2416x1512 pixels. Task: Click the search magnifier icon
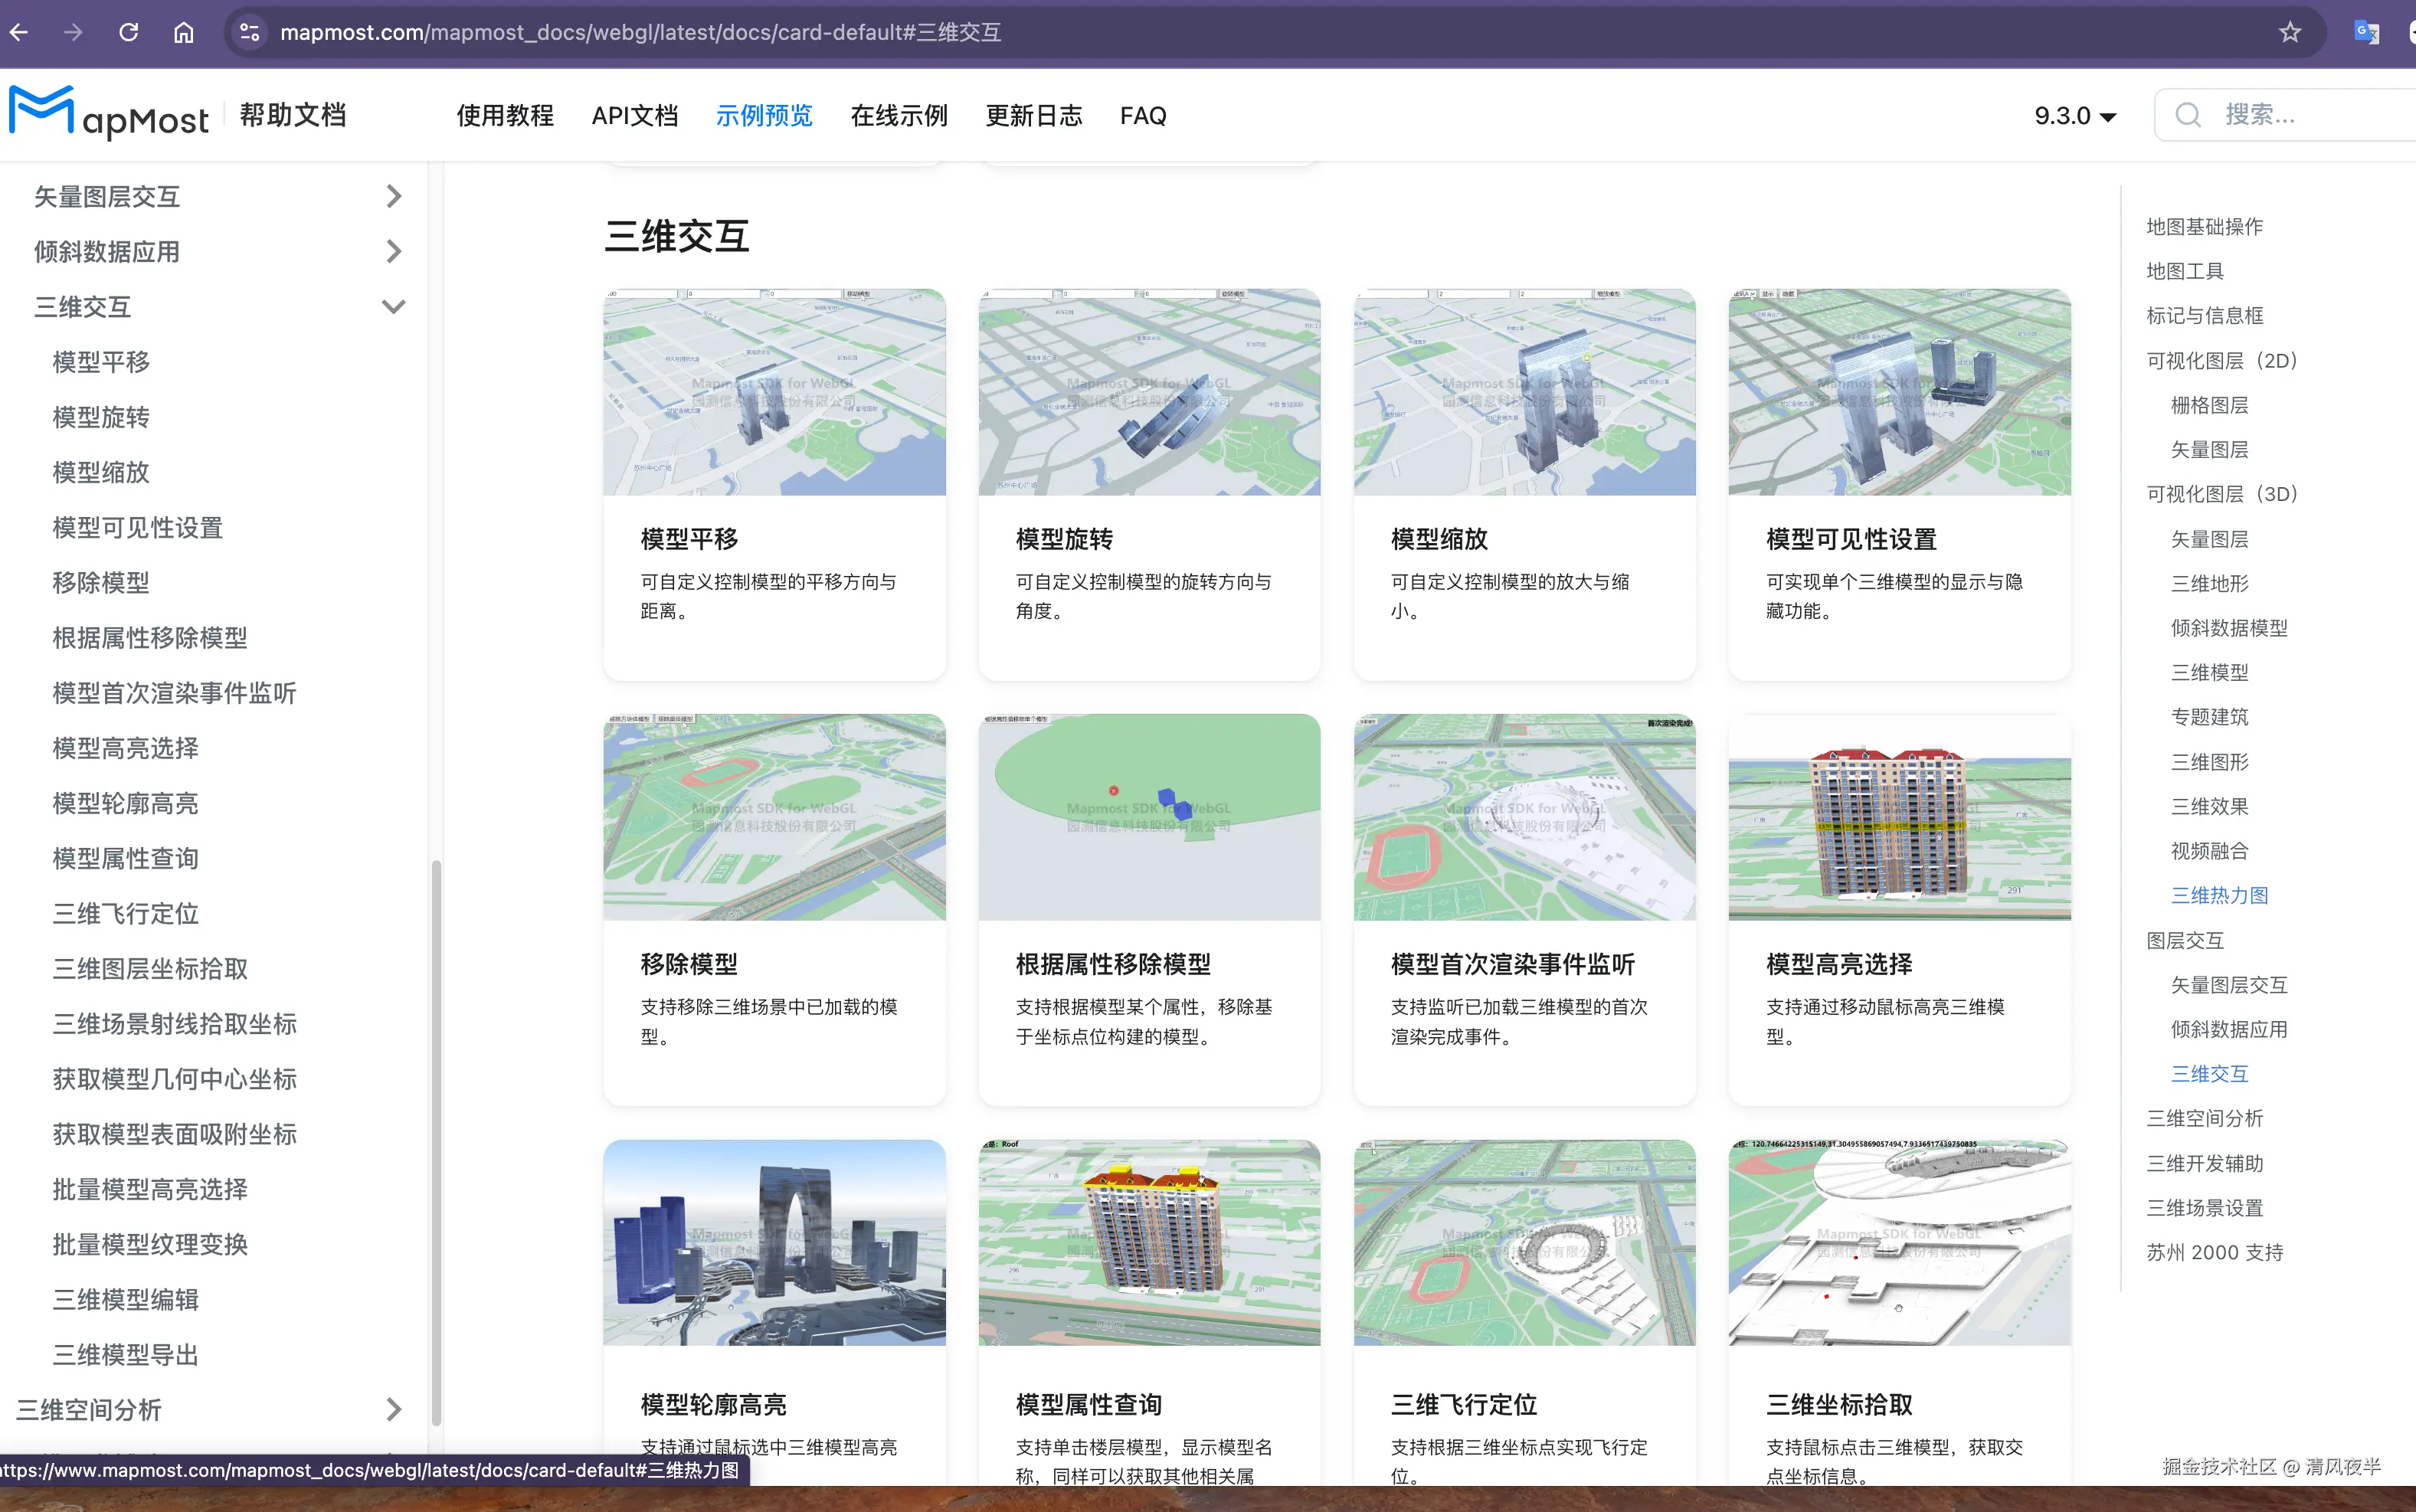[2188, 115]
